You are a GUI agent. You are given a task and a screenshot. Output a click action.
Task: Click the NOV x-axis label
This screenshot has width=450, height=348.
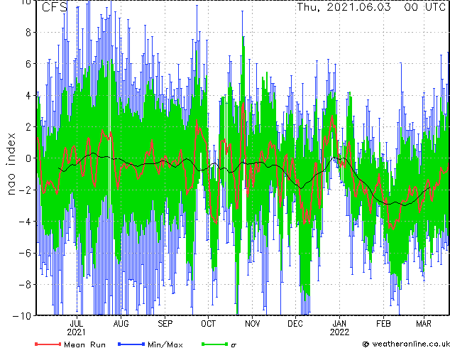pos(252,324)
